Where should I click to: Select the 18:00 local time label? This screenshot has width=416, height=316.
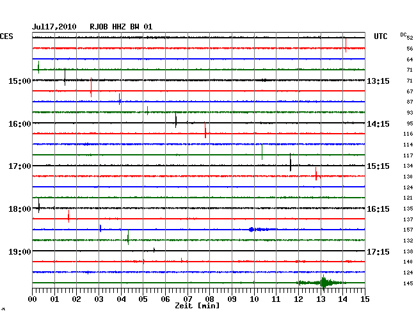click(x=20, y=209)
